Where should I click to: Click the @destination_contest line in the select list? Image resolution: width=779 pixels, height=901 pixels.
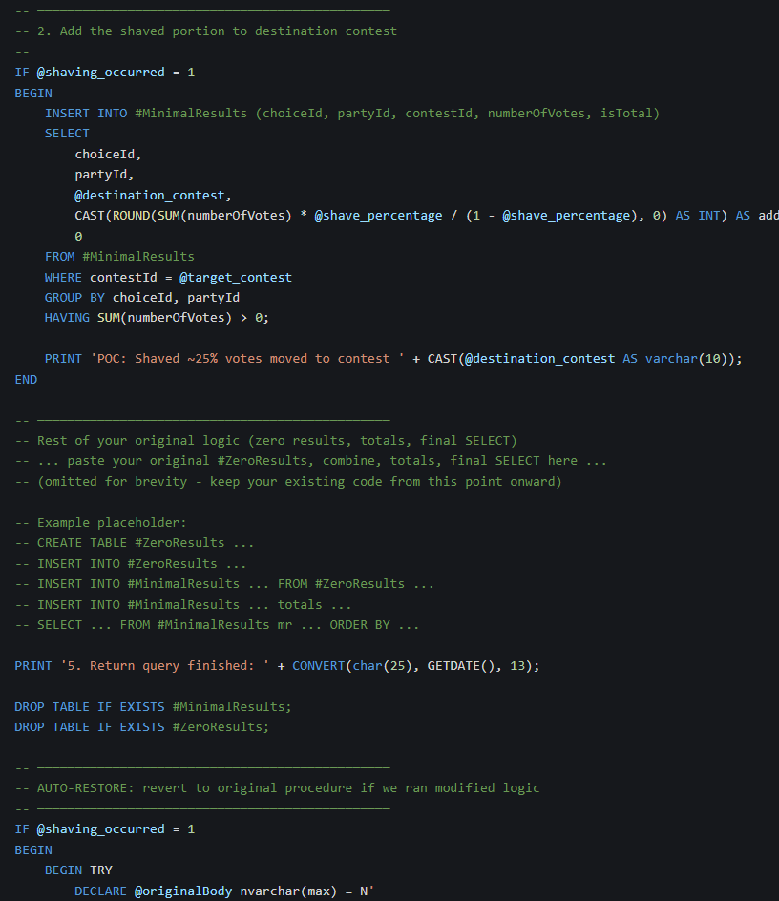[150, 195]
